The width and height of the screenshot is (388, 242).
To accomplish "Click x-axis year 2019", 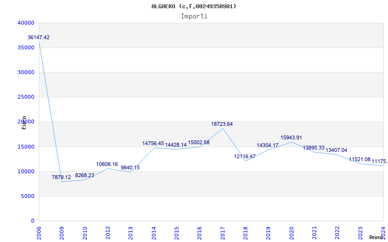I will pyautogui.click(x=269, y=233).
